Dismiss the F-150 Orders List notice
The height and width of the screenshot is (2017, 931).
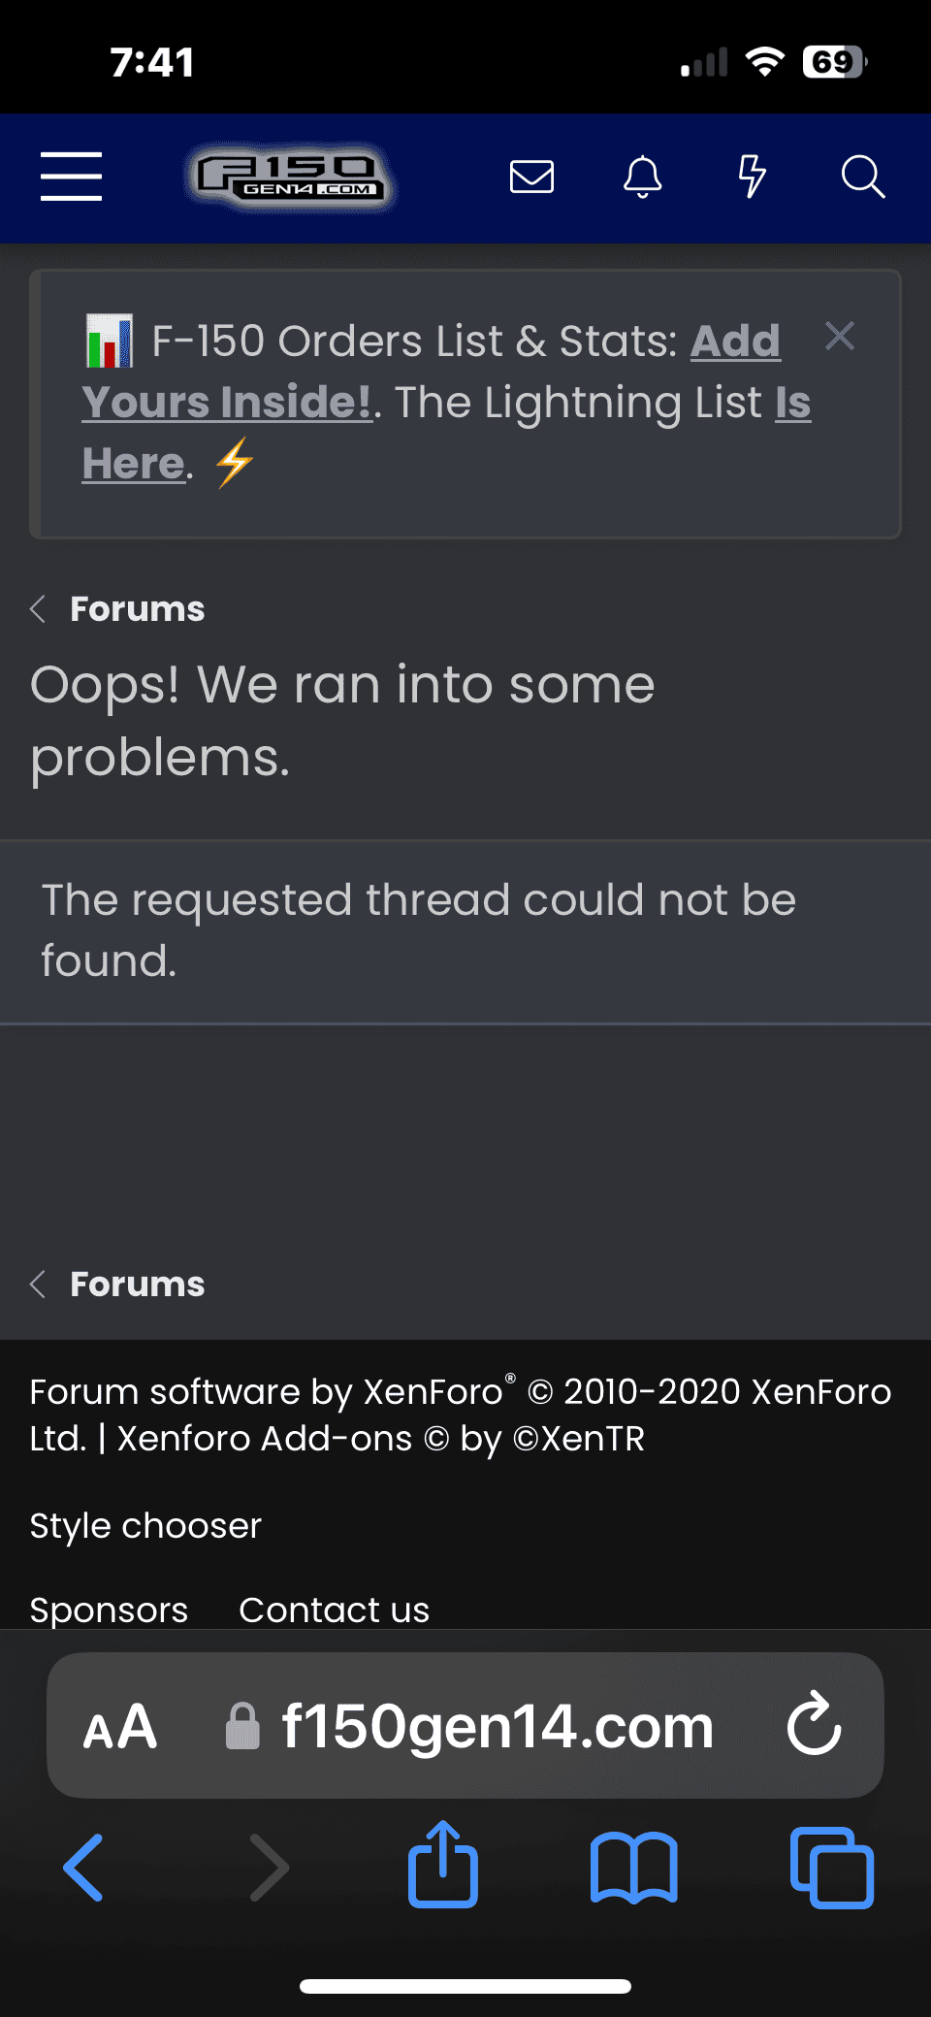coord(840,337)
